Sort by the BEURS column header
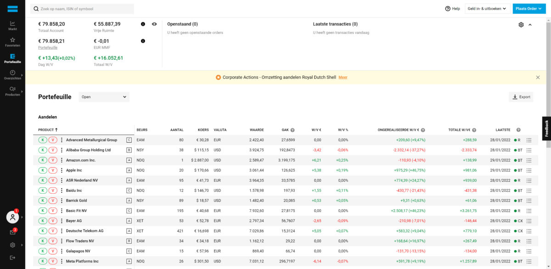The height and width of the screenshot is (269, 551). point(142,130)
